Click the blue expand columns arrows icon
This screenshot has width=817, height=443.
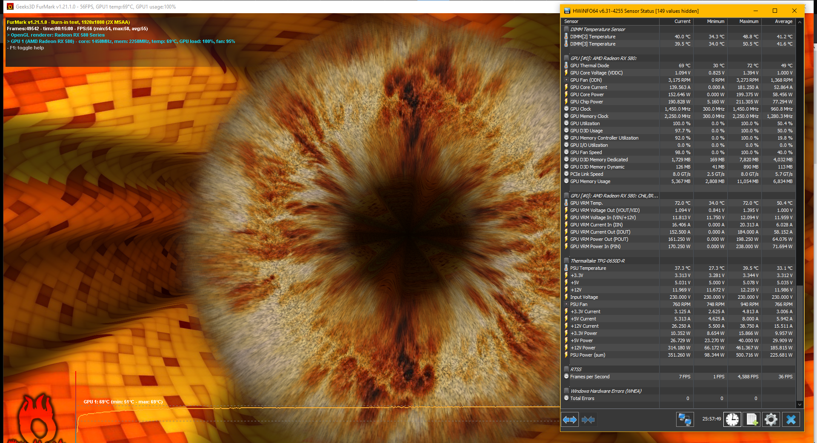point(570,420)
